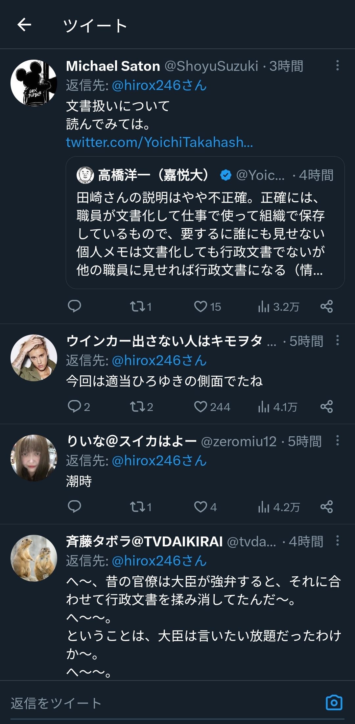Open more options on Michael Saton's tweet
Image resolution: width=355 pixels, height=724 pixels.
(337, 65)
